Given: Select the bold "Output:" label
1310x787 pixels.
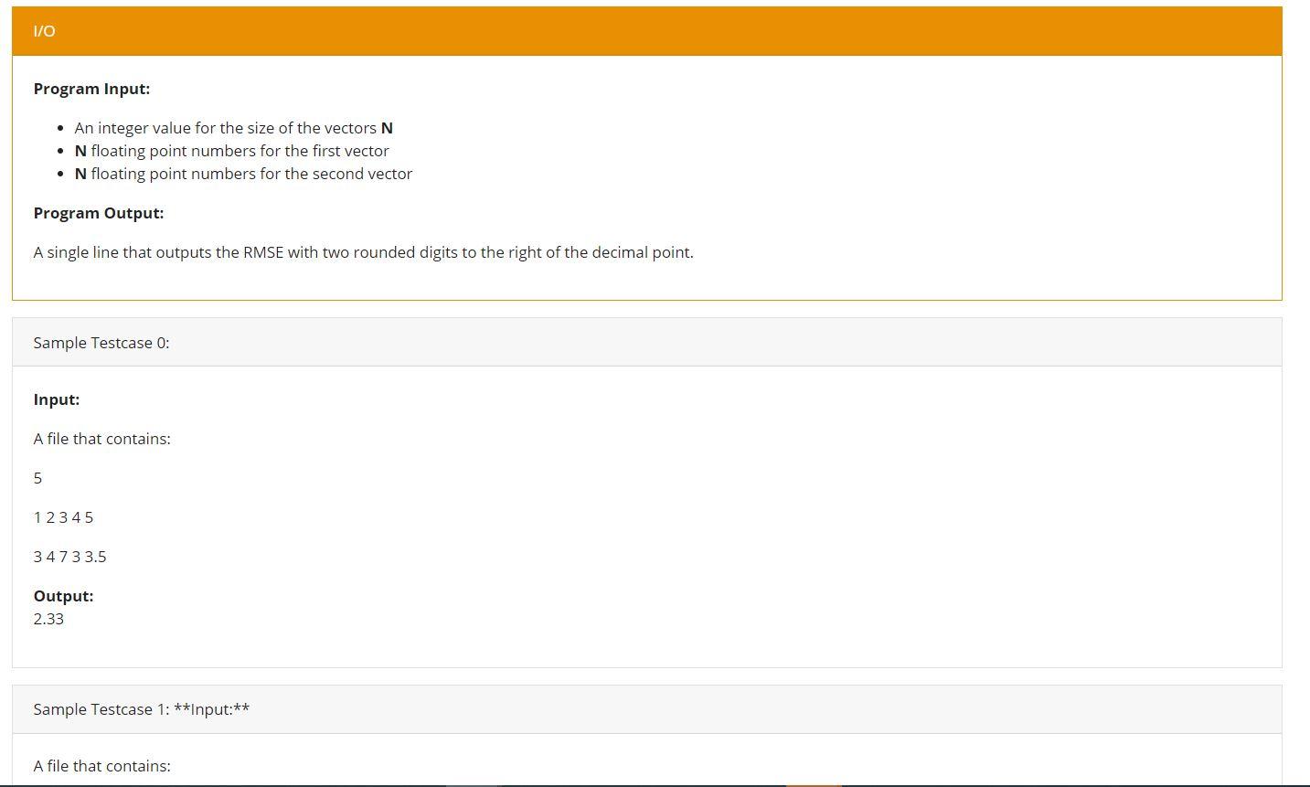Looking at the screenshot, I should pyautogui.click(x=63, y=596).
